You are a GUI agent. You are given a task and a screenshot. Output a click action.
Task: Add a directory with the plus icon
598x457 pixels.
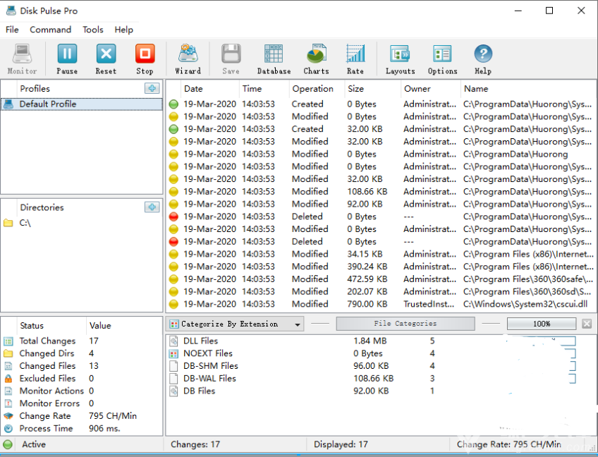(152, 207)
